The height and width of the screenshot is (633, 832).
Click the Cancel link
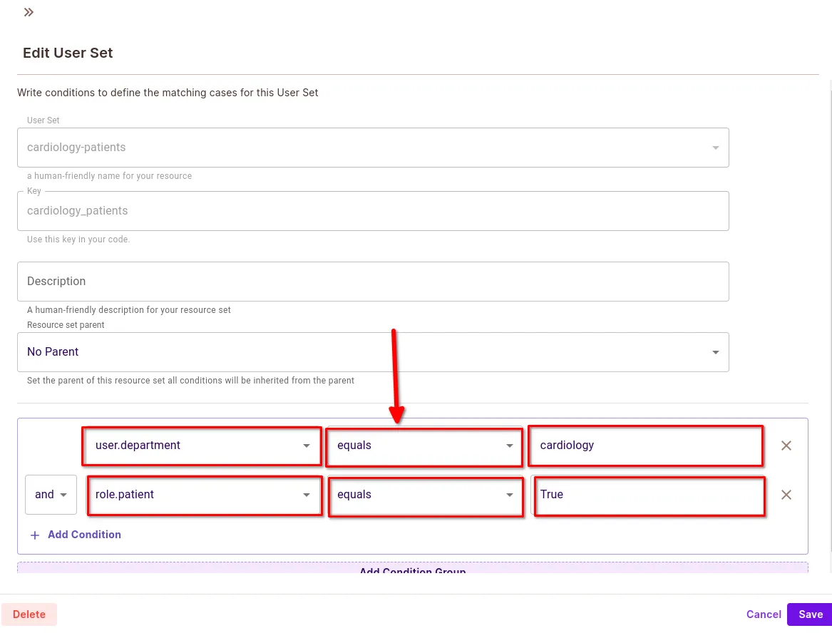coord(764,614)
